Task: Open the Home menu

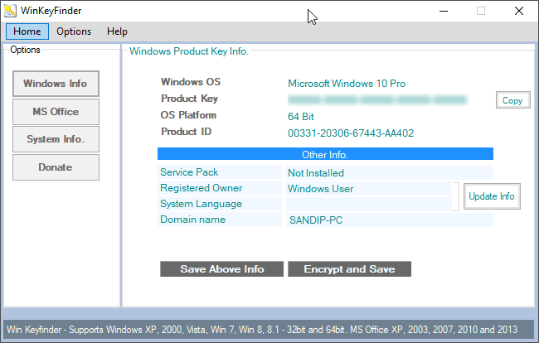Action: (27, 31)
